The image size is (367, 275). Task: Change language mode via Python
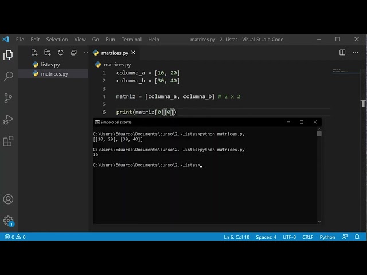coord(327,237)
